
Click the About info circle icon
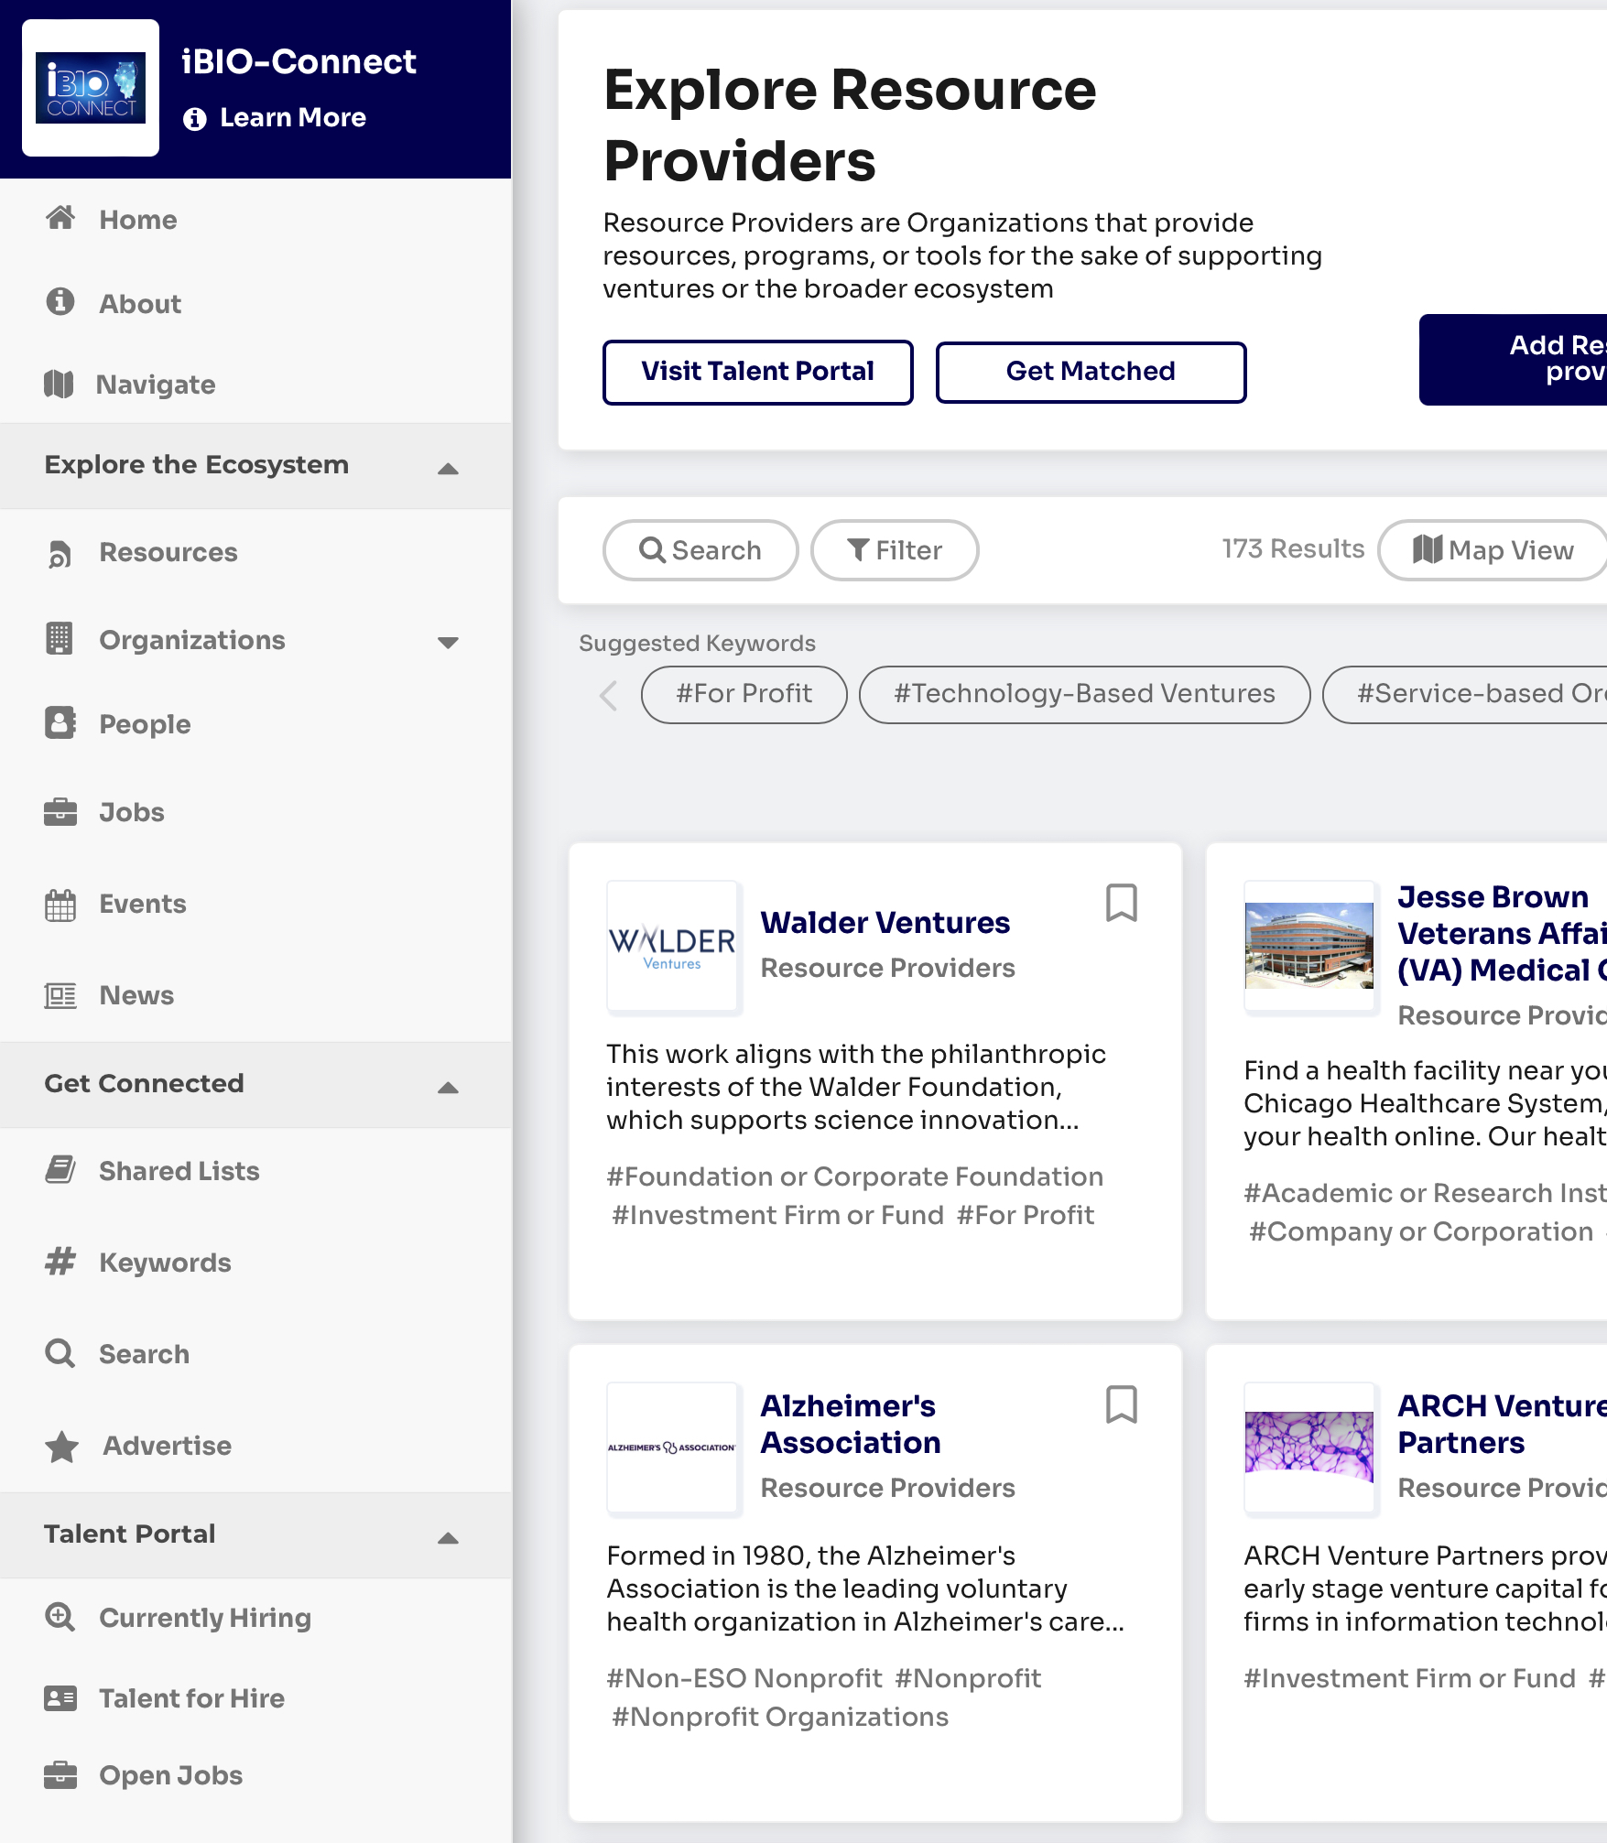click(60, 302)
